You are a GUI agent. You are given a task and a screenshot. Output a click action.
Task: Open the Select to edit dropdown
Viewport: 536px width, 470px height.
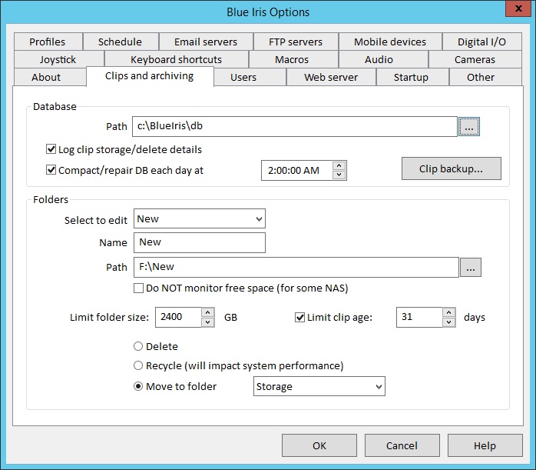coord(200,218)
